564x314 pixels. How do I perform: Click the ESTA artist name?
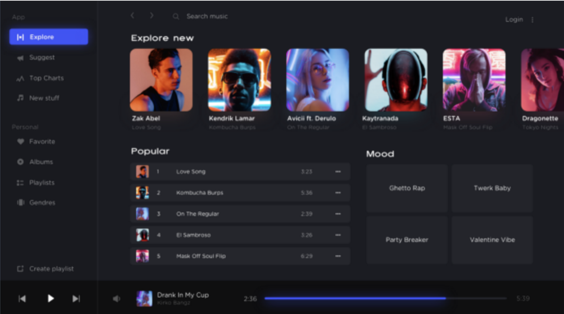coord(451,118)
